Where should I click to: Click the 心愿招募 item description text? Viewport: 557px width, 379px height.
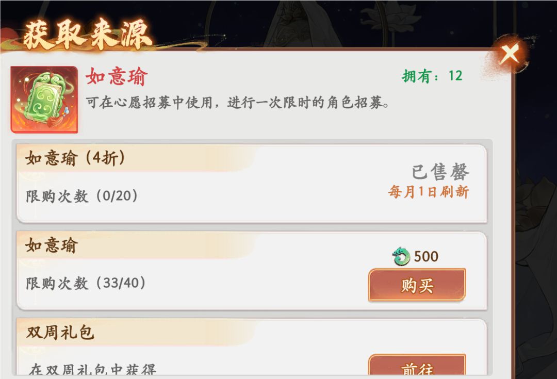point(237,103)
